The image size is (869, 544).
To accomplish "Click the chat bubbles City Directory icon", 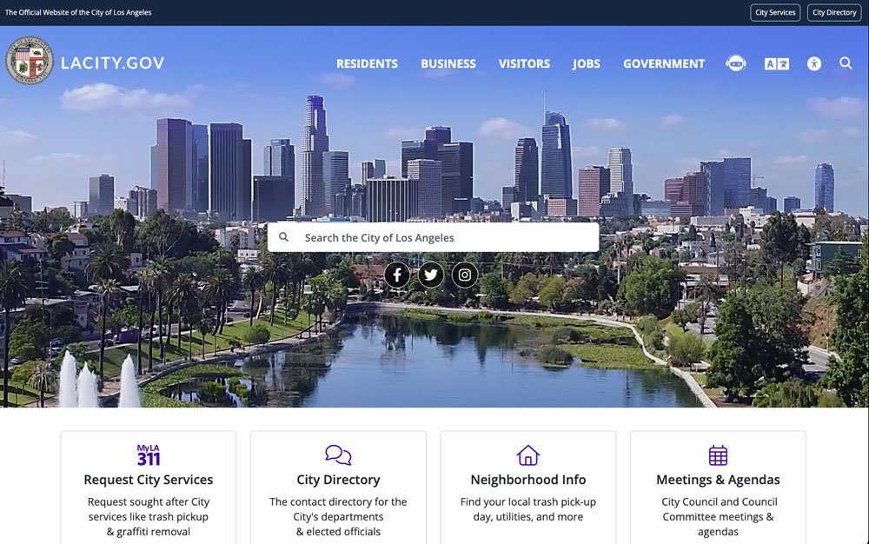I will 338,454.
